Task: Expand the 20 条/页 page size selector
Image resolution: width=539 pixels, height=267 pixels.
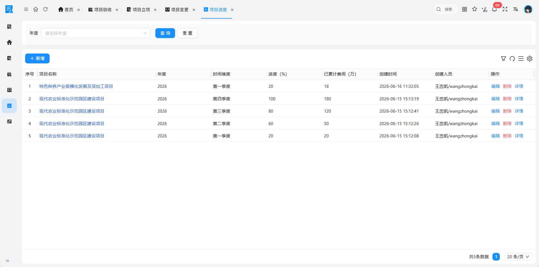Action: click(518, 257)
